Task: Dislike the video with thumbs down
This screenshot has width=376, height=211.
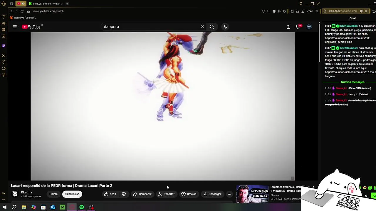Action: (124, 194)
